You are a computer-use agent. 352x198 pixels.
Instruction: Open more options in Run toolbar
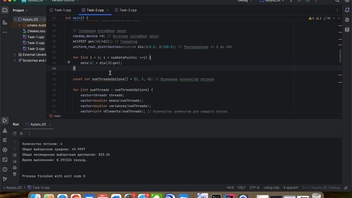click(29, 134)
